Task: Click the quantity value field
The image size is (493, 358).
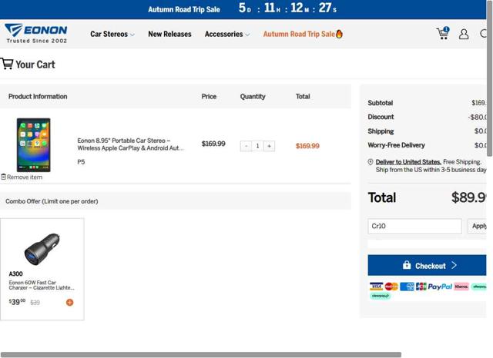Action: (257, 146)
